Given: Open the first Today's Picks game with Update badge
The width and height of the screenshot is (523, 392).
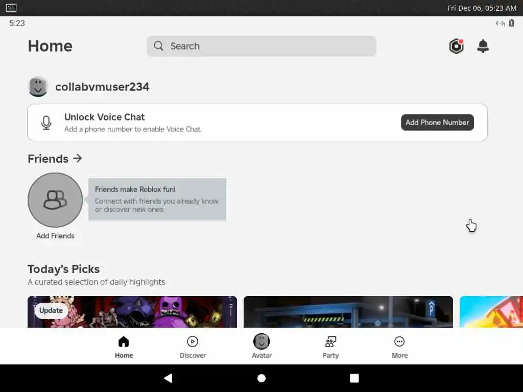Looking at the screenshot, I should tap(132, 312).
